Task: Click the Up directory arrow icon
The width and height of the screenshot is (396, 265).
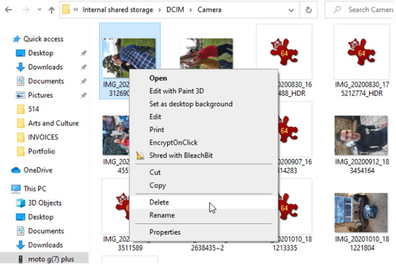Action: pyautogui.click(x=51, y=10)
